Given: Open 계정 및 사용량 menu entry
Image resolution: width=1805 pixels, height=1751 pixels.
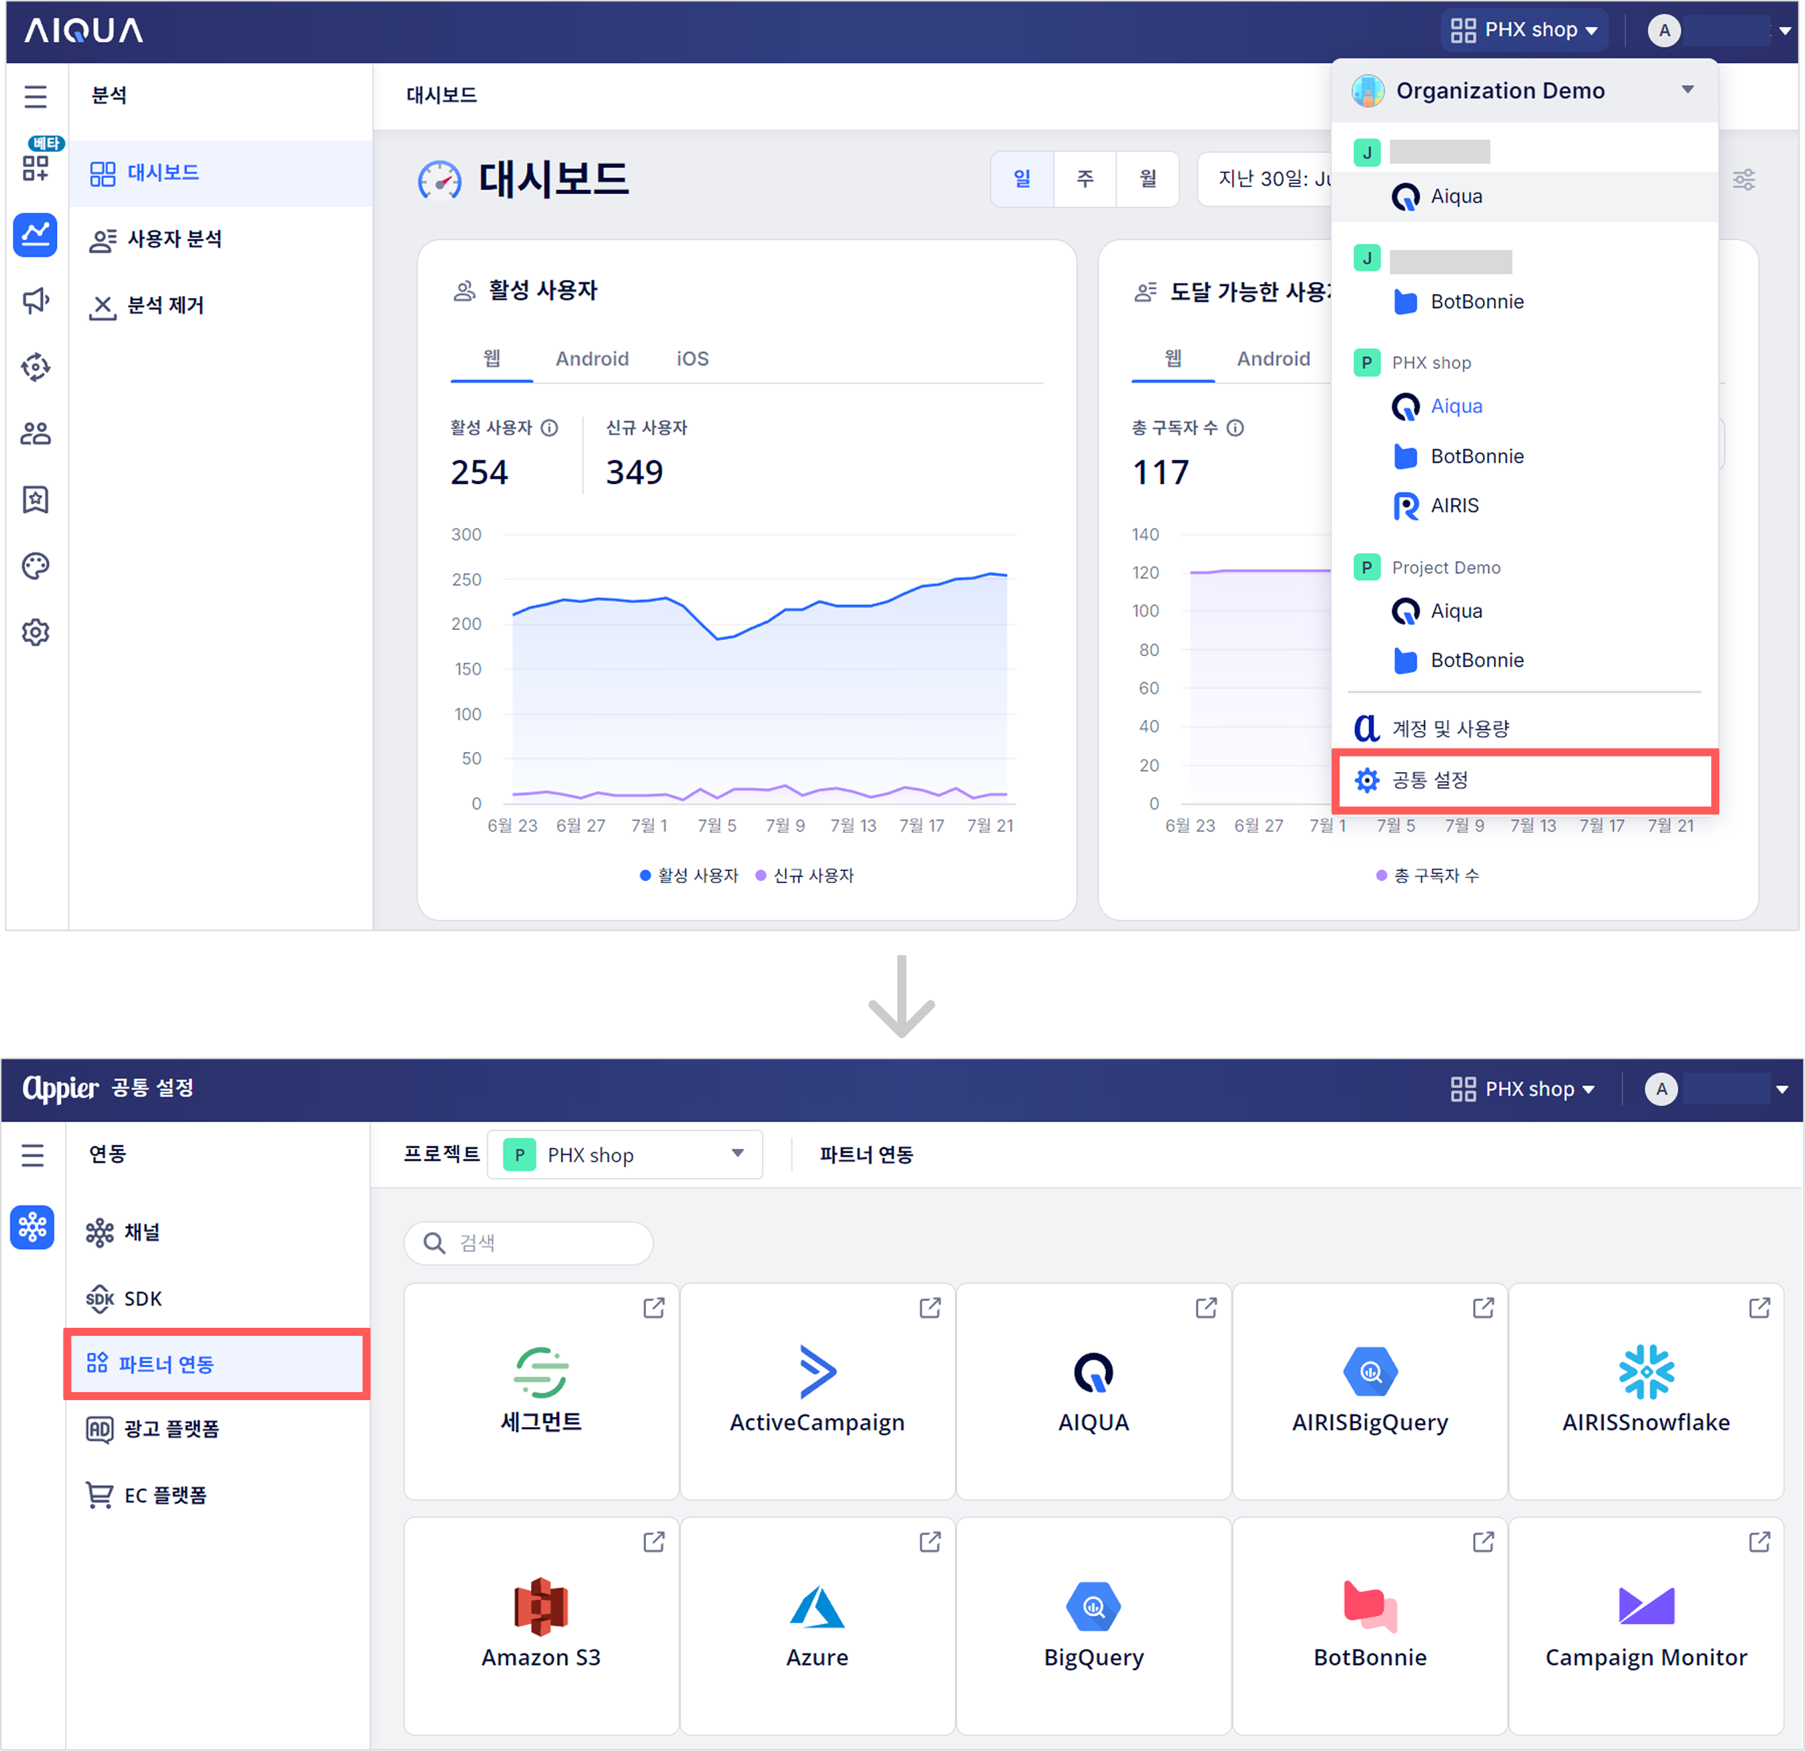Looking at the screenshot, I should 1524,729.
